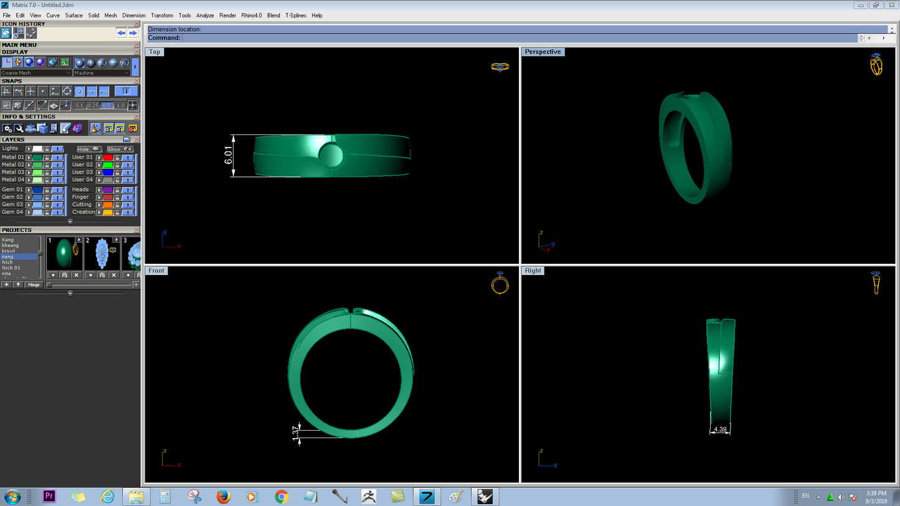This screenshot has height=506, width=900.
Task: Click the Show button in Layers panel
Action: point(120,149)
